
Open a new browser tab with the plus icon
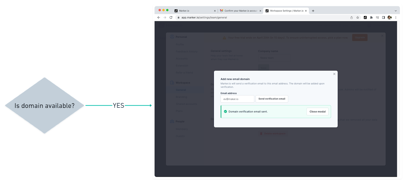coord(313,11)
